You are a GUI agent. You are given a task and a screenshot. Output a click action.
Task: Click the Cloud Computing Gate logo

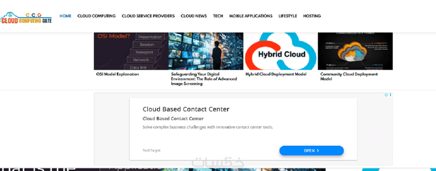(x=26, y=18)
